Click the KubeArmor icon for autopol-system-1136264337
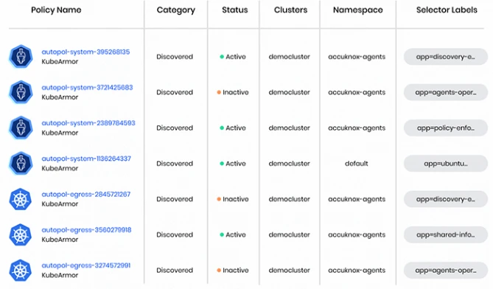Image resolution: width=493 pixels, height=289 pixels. pyautogui.click(x=21, y=163)
